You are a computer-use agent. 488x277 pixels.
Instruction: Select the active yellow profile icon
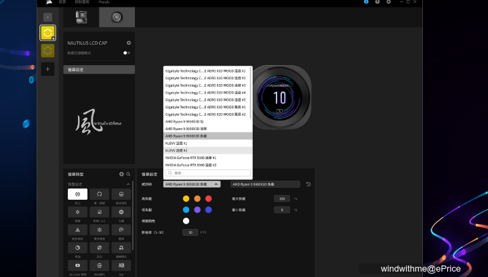click(x=47, y=33)
